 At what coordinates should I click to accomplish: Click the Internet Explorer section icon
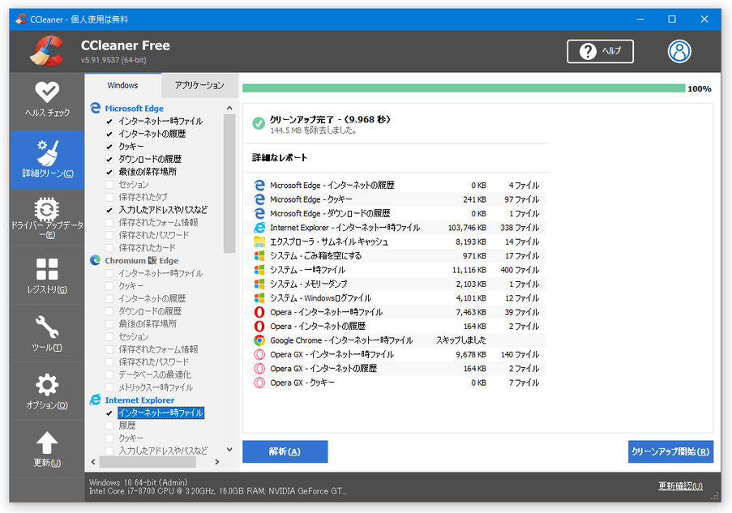pyautogui.click(x=95, y=400)
